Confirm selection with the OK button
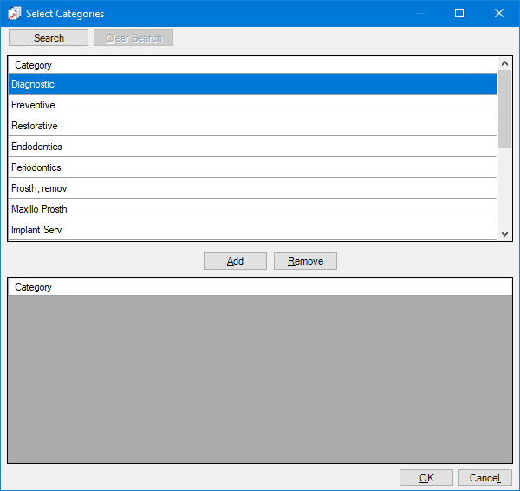520x491 pixels. tap(426, 478)
